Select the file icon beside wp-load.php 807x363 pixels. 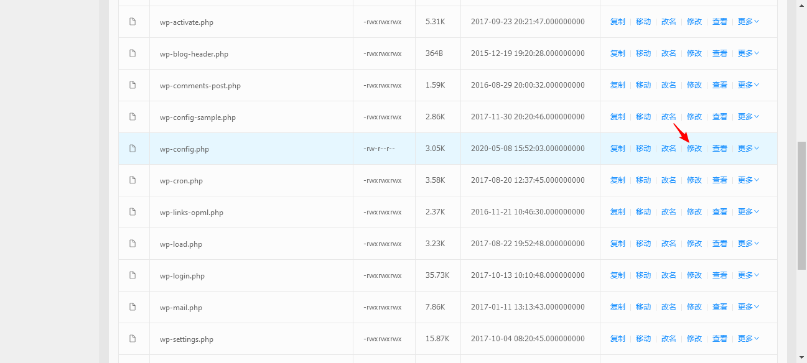(133, 244)
